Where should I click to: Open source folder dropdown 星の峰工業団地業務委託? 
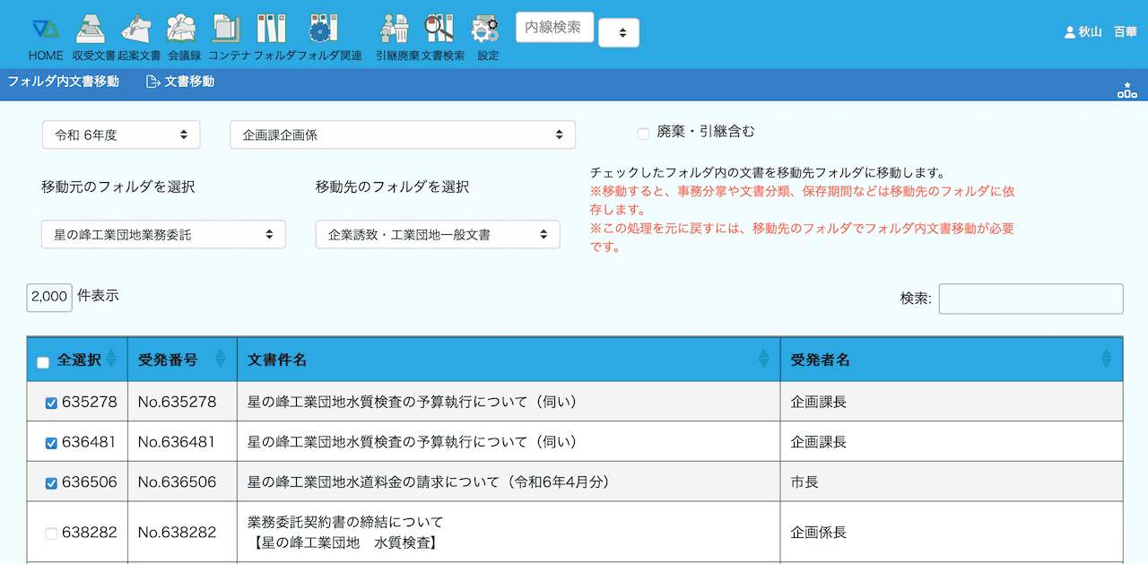click(163, 235)
